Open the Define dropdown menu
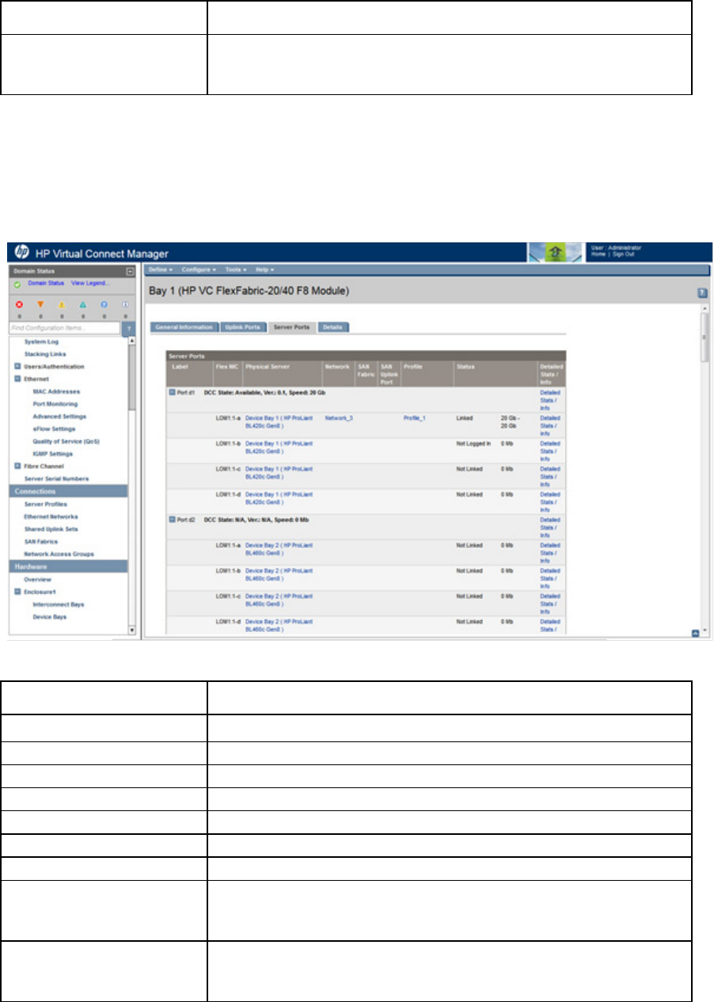714x1002 pixels. (161, 270)
